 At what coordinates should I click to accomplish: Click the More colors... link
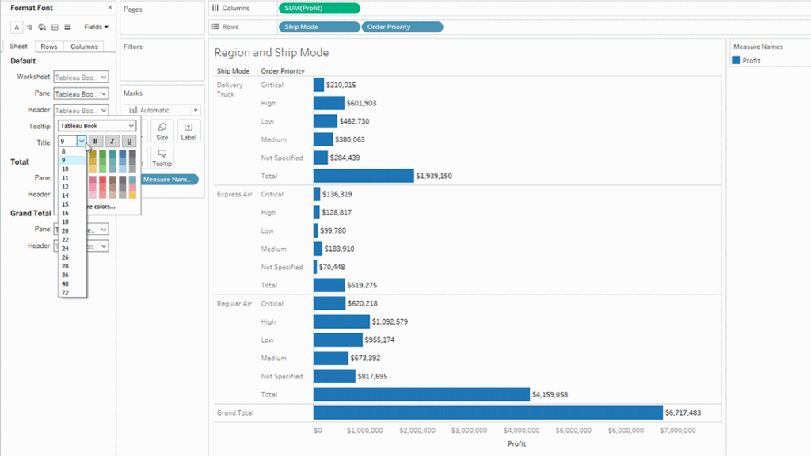101,206
